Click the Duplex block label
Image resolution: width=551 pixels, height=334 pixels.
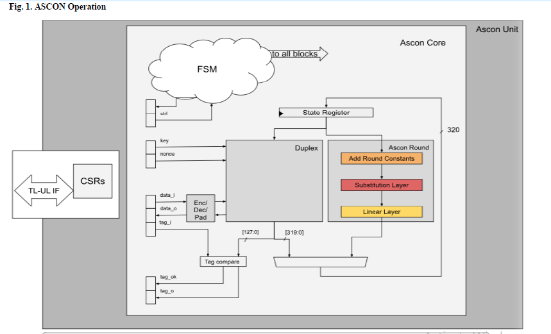click(306, 148)
